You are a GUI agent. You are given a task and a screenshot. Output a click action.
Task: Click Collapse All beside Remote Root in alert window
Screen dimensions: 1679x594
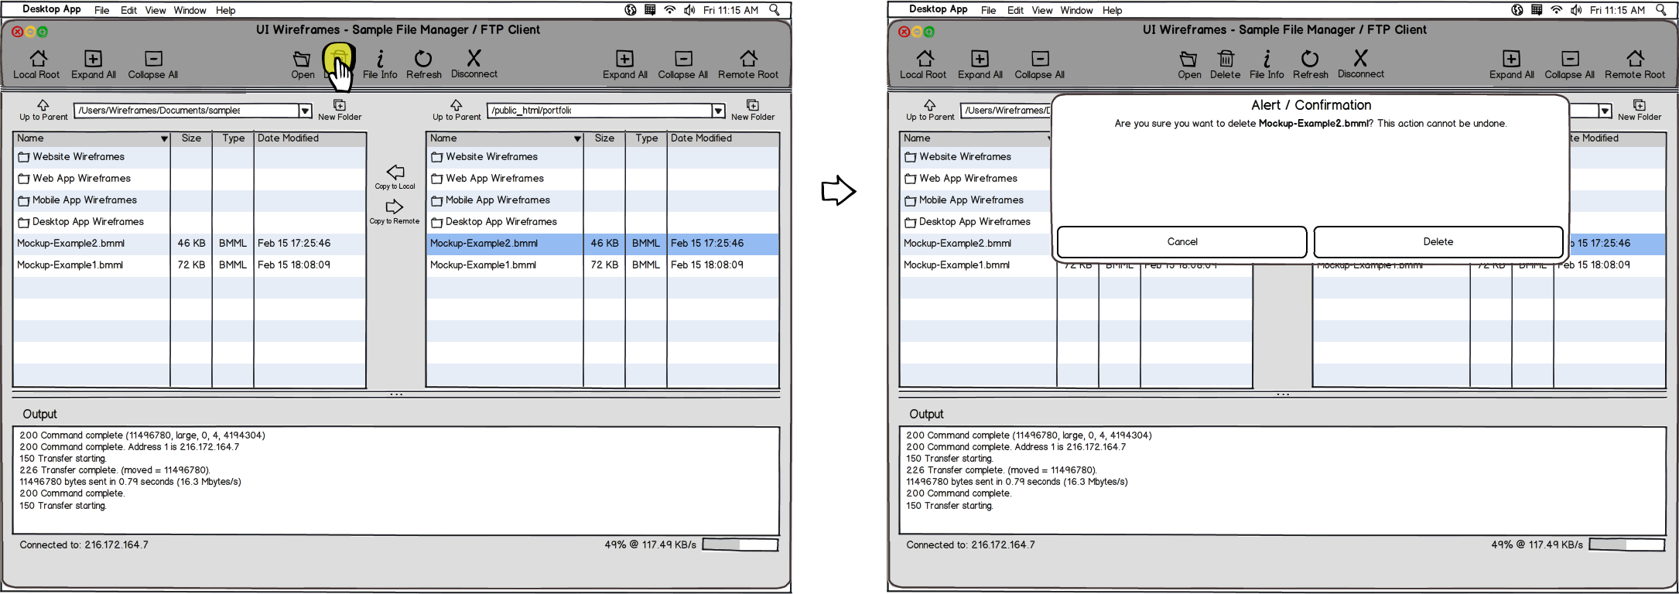(x=1570, y=59)
